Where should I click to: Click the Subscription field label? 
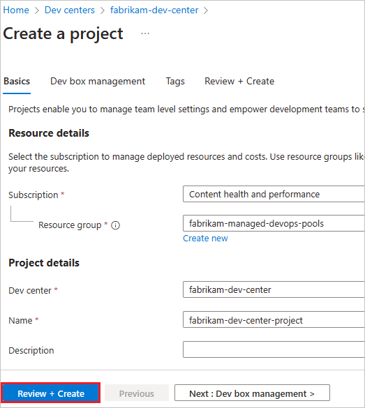point(33,195)
